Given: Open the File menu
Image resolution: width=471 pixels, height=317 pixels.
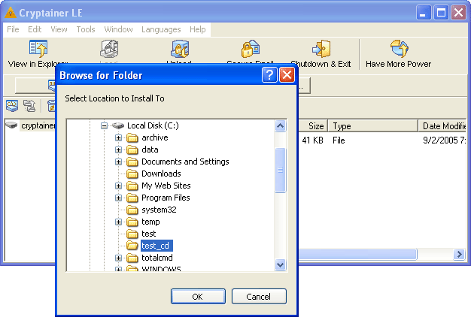Looking at the screenshot, I should [x=13, y=29].
